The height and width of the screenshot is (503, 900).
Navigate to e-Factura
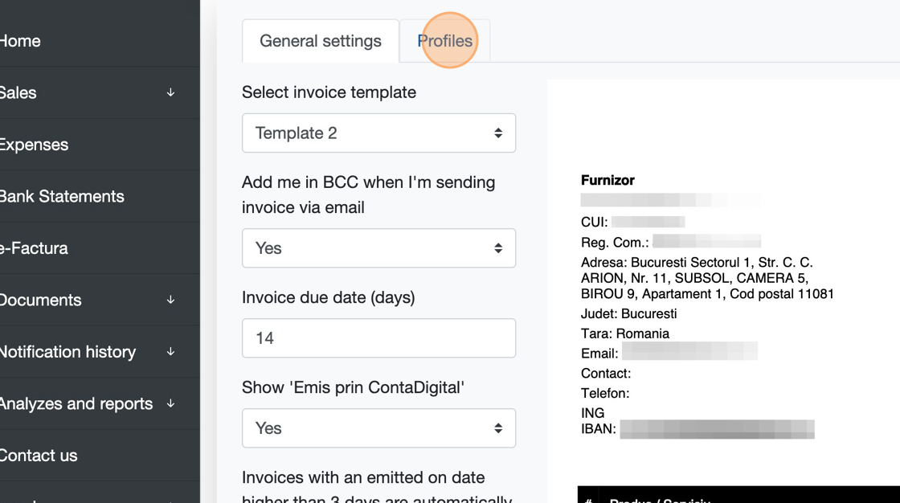click(x=34, y=248)
